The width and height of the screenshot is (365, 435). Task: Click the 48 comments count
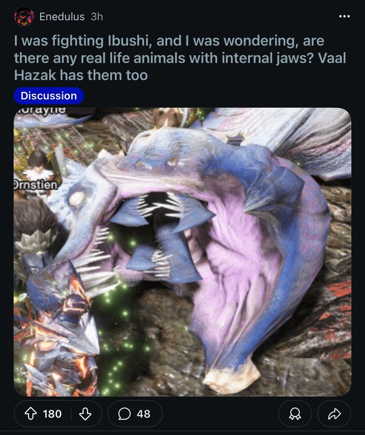pyautogui.click(x=143, y=414)
